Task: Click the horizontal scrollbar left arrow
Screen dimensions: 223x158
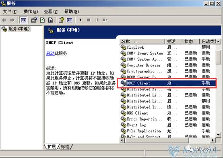Action: tap(122, 140)
